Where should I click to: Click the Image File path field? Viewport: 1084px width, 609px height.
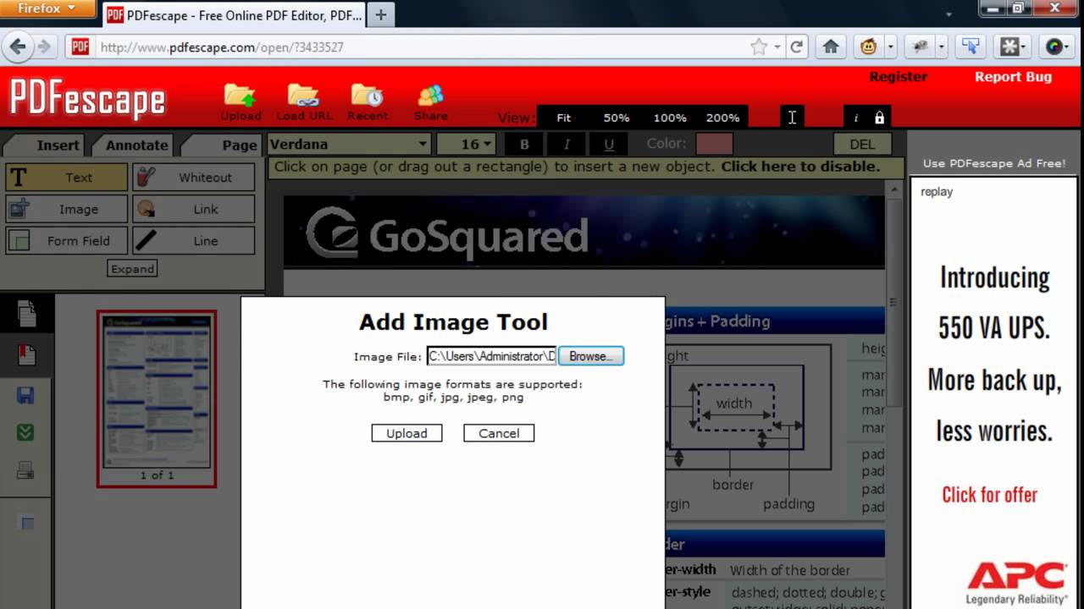491,356
